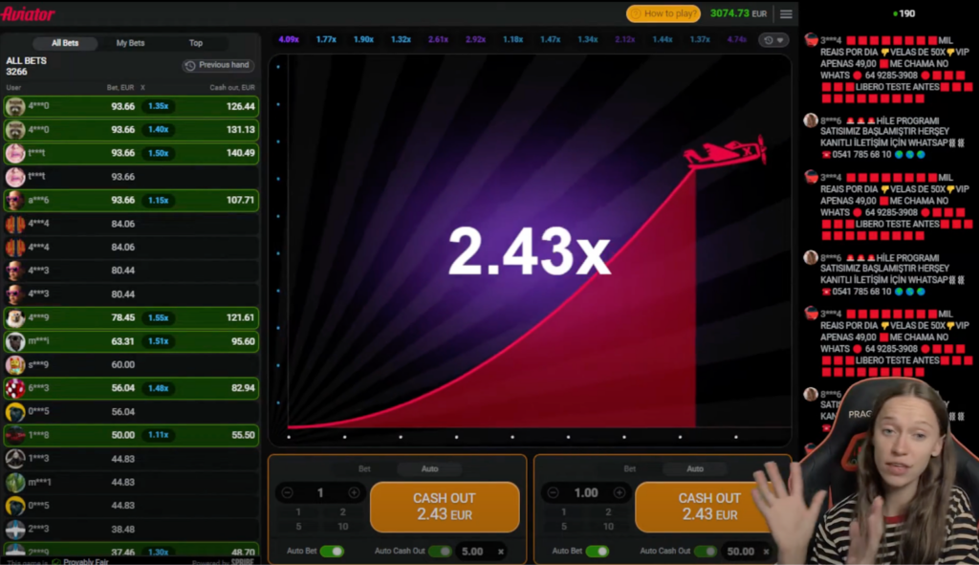Clear left auto cash out value 5.00 with x
Screen dimensions: 979x565
point(501,552)
